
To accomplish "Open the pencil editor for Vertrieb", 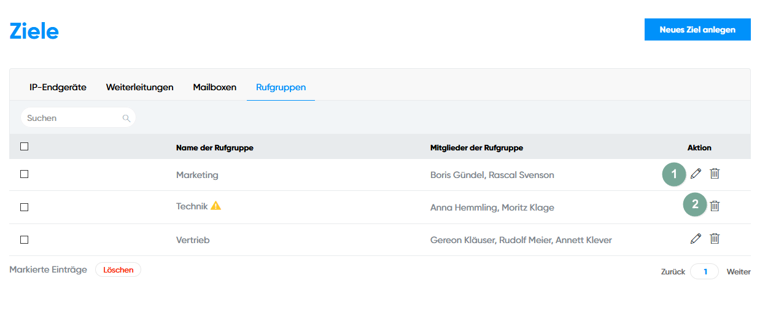I will tap(696, 238).
